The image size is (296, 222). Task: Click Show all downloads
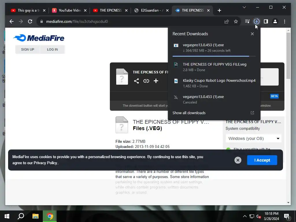(x=189, y=113)
